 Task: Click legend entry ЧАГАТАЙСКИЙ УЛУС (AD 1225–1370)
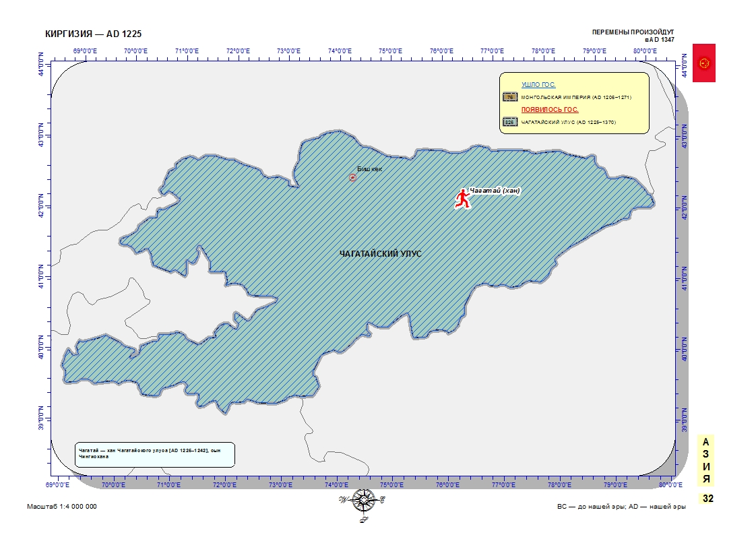pos(569,123)
